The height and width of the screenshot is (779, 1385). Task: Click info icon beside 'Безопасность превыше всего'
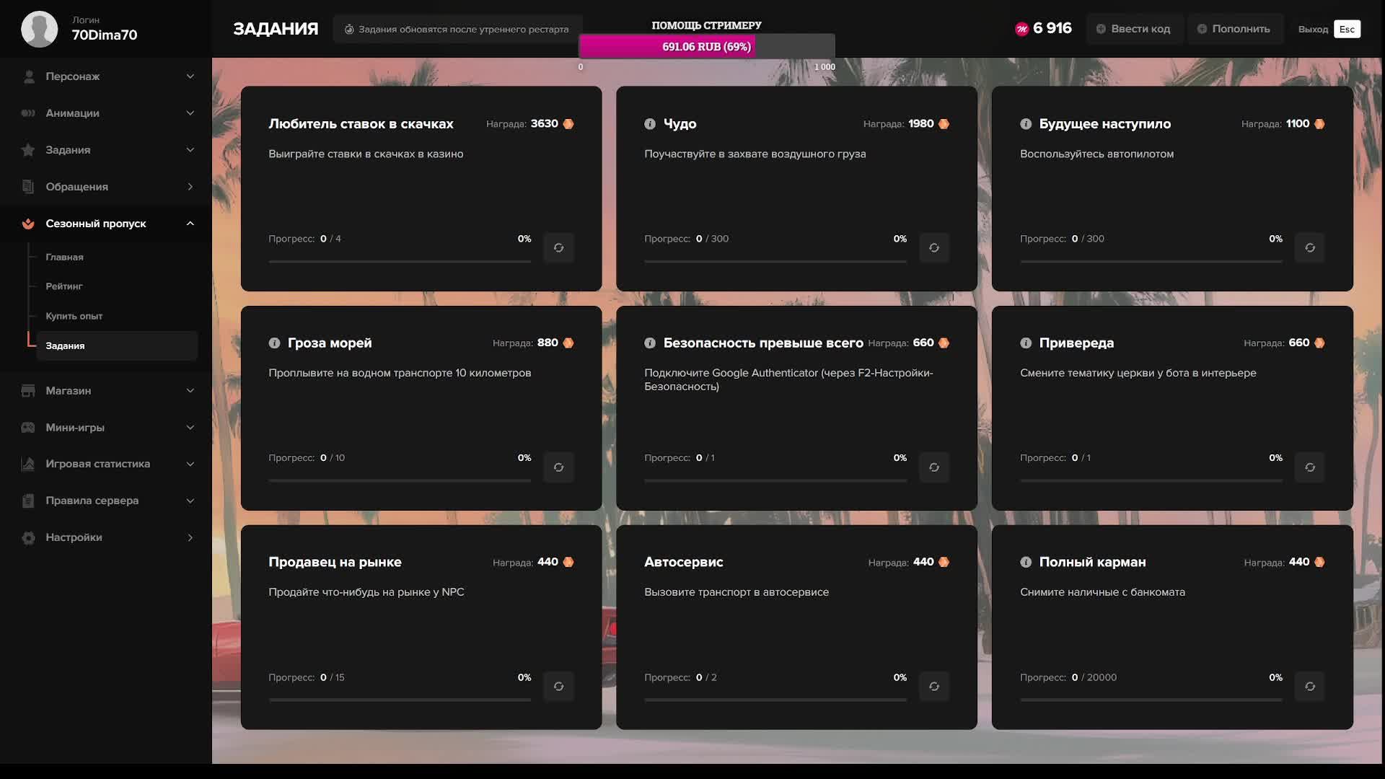coord(650,343)
